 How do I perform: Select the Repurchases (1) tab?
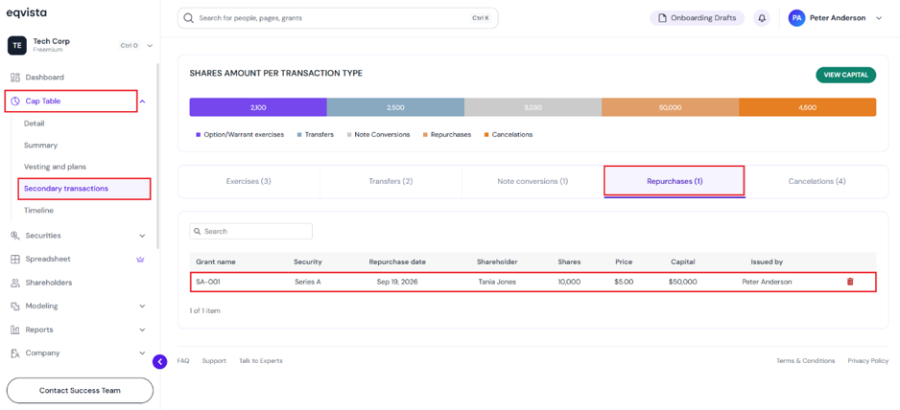675,181
